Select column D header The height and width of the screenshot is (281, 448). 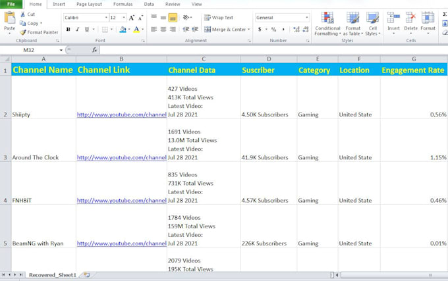[269, 59]
